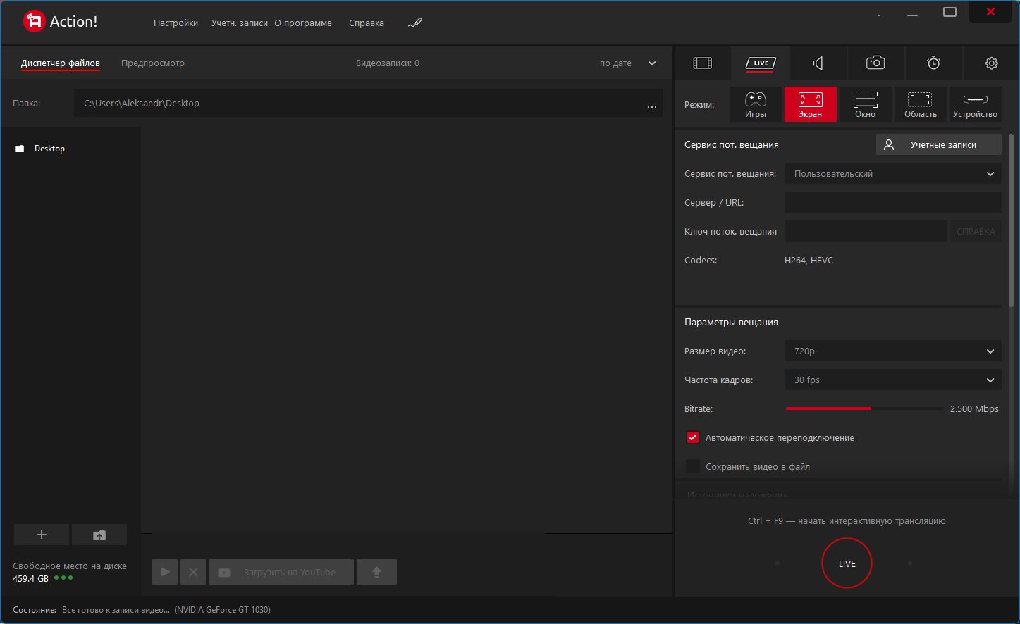The image size is (1020, 624).
Task: Select Экран (Screen) mode
Action: point(810,104)
